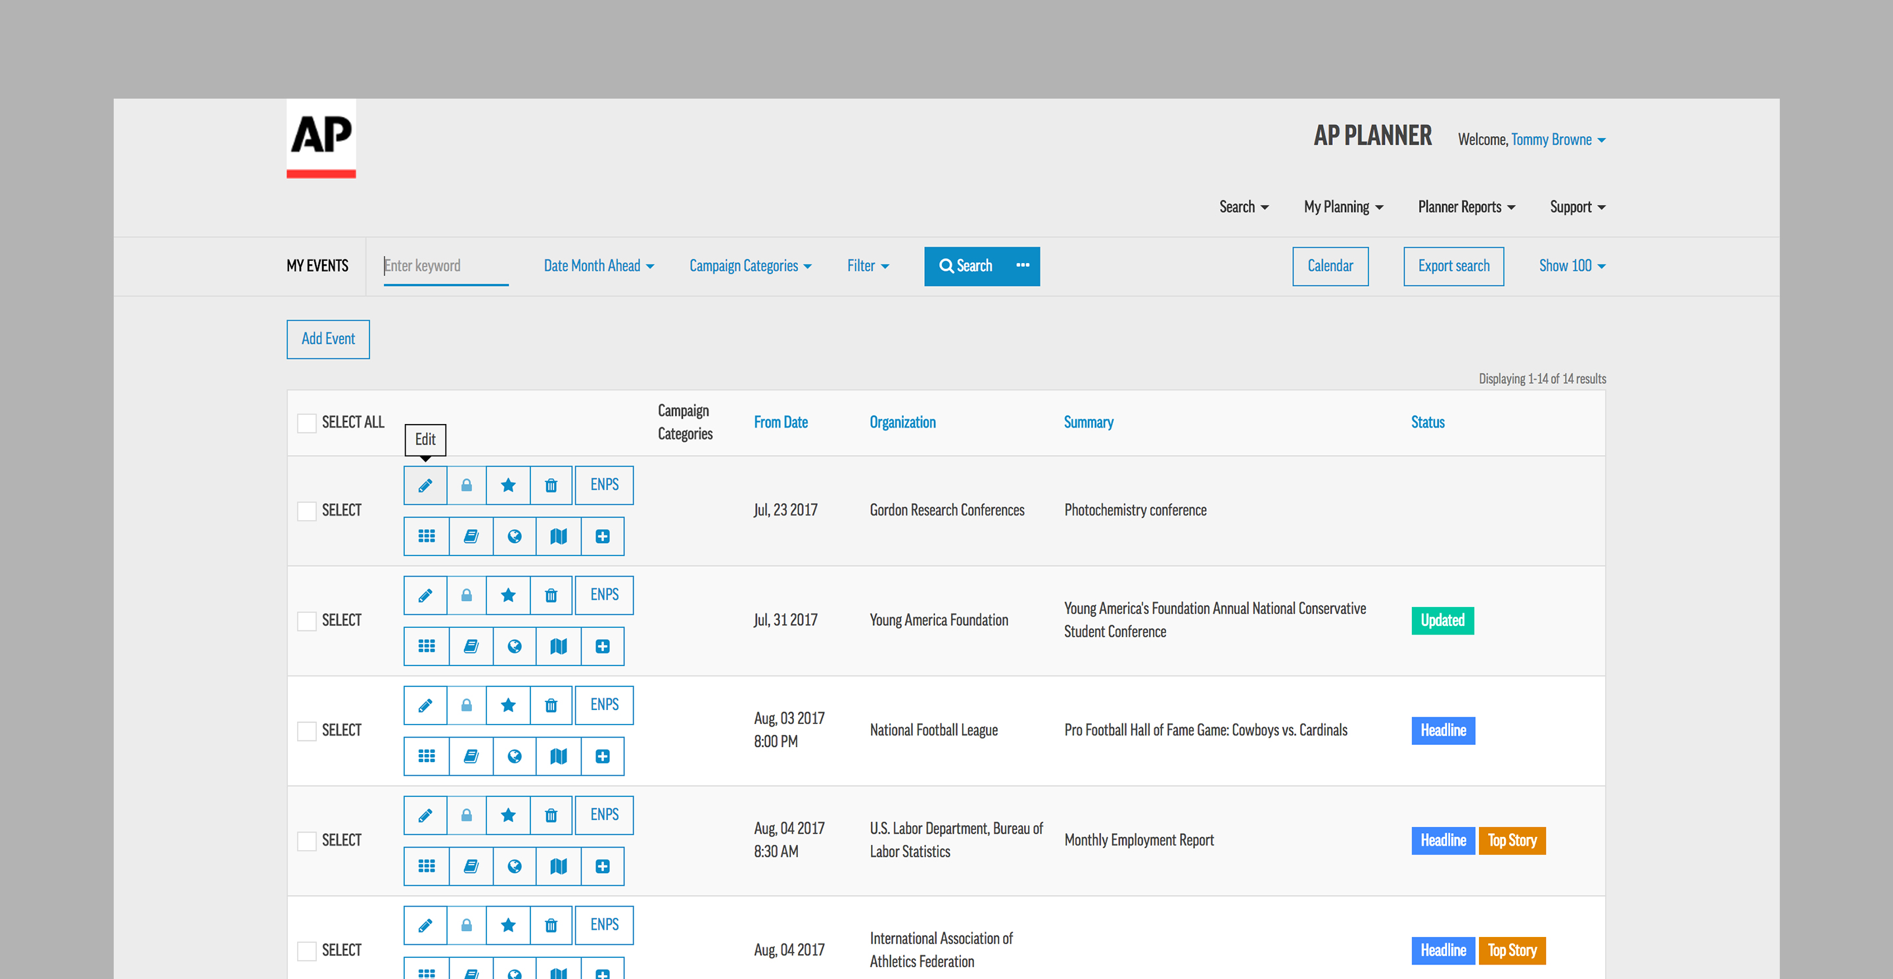The height and width of the screenshot is (979, 1893).
Task: Open the Show 100 results dropdown
Action: [x=1572, y=266]
